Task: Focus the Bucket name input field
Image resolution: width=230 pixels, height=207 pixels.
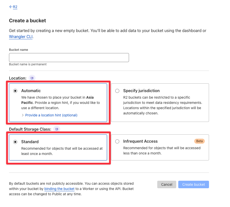Action: tap(69, 58)
